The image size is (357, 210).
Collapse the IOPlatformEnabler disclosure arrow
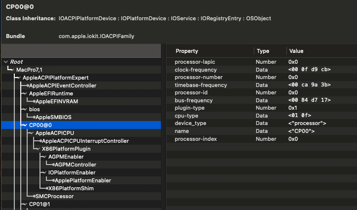(x=44, y=172)
